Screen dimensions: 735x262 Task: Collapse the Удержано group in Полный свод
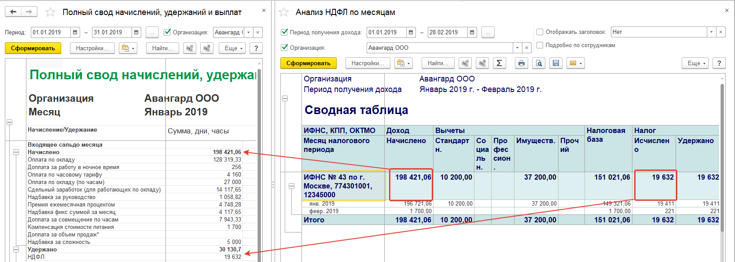pos(16,249)
